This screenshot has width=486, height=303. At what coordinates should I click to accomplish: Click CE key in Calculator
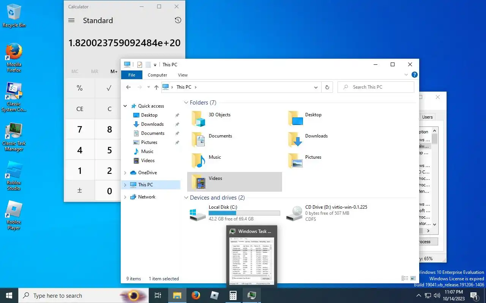[79, 109]
